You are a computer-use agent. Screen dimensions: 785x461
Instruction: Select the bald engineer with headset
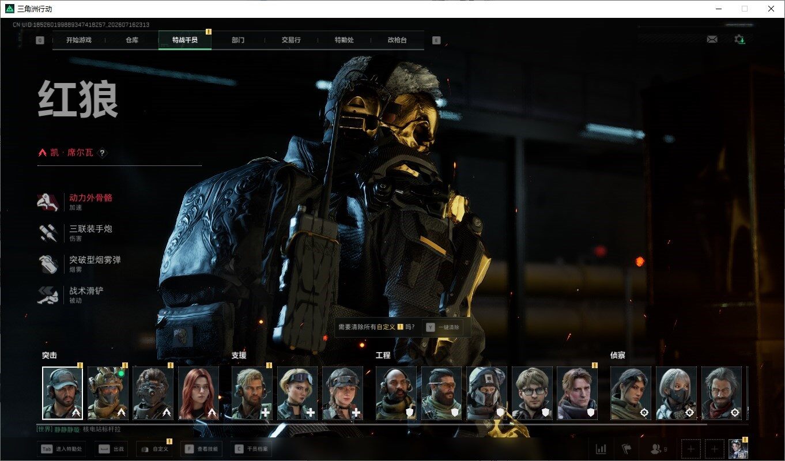click(396, 393)
